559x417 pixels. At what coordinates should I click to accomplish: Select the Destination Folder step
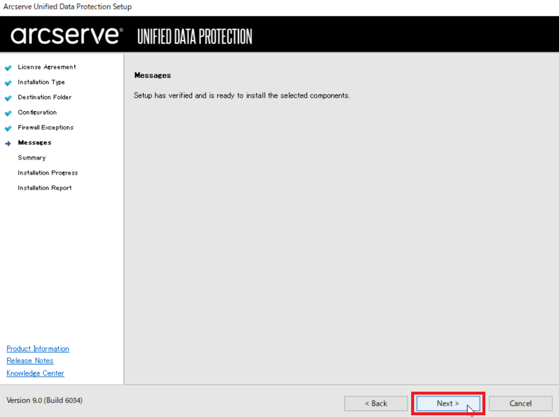pos(45,97)
